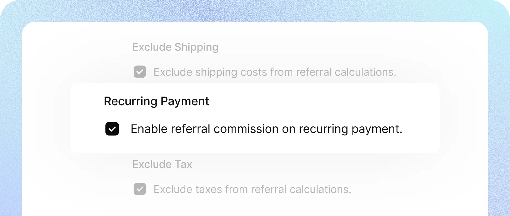Toggle the Exclude shipping costs checkbox
510x216 pixels.
tap(140, 72)
